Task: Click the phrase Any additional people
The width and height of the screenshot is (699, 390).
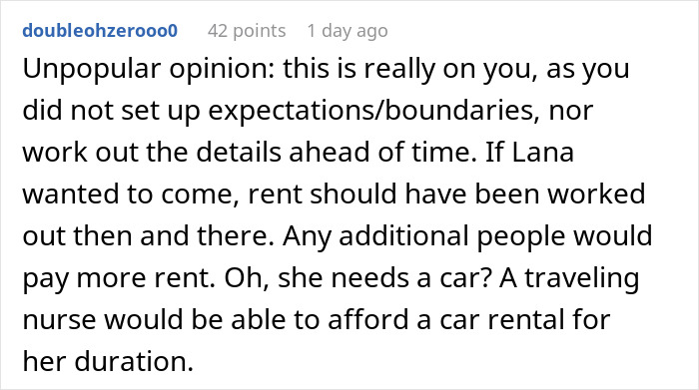Action: click(419, 236)
